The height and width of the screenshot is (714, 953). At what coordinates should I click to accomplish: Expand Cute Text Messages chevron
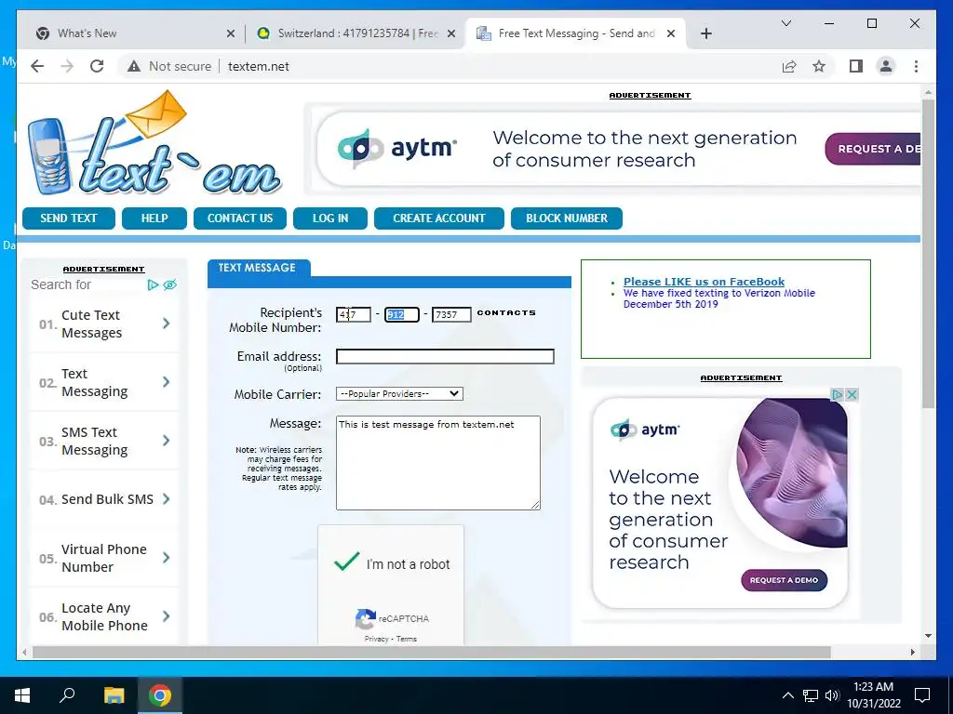tap(166, 324)
